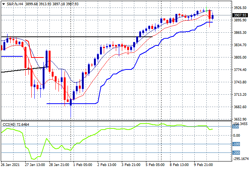Click the current price label 3907.93
This screenshot has width=249, height=169.
tap(240, 15)
